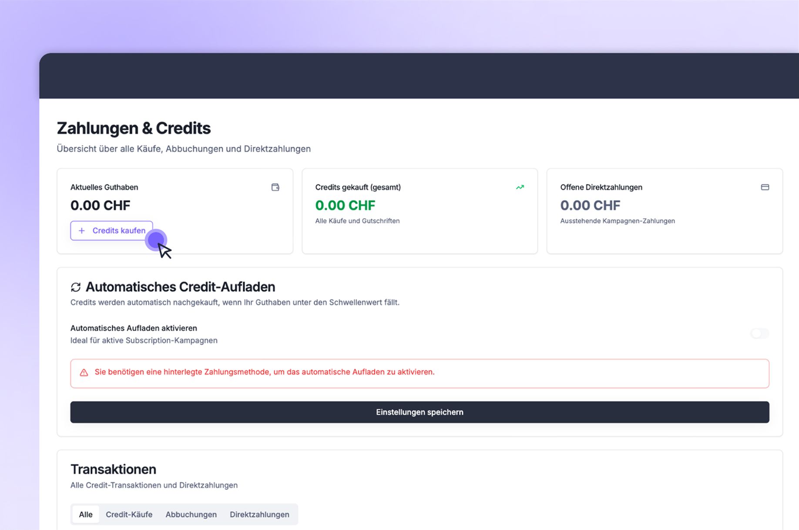The height and width of the screenshot is (530, 799).
Task: Click the warning triangle in the red alert
Action: click(83, 372)
